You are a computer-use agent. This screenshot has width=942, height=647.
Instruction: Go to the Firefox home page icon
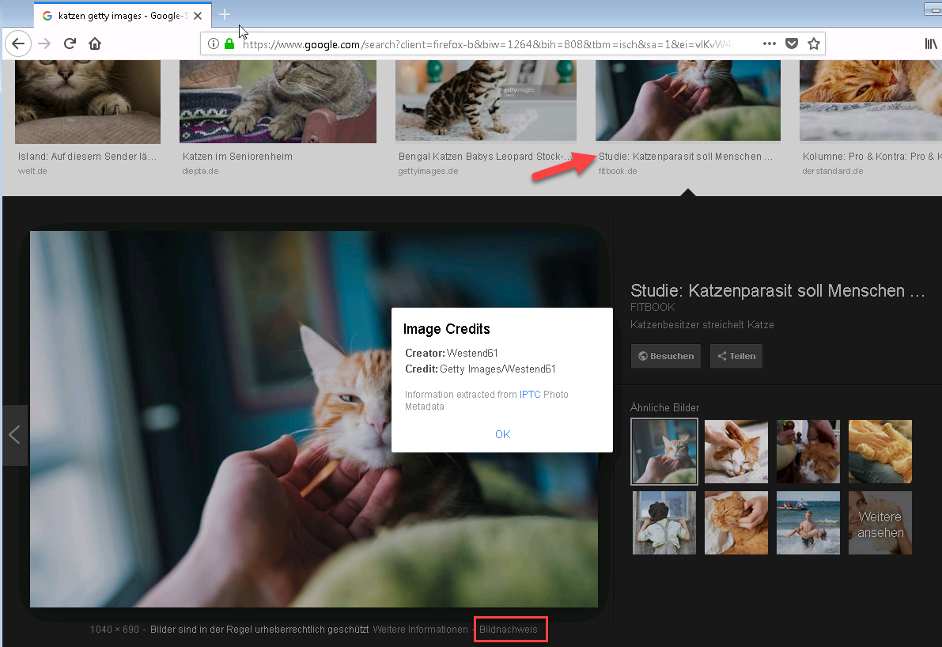point(95,44)
